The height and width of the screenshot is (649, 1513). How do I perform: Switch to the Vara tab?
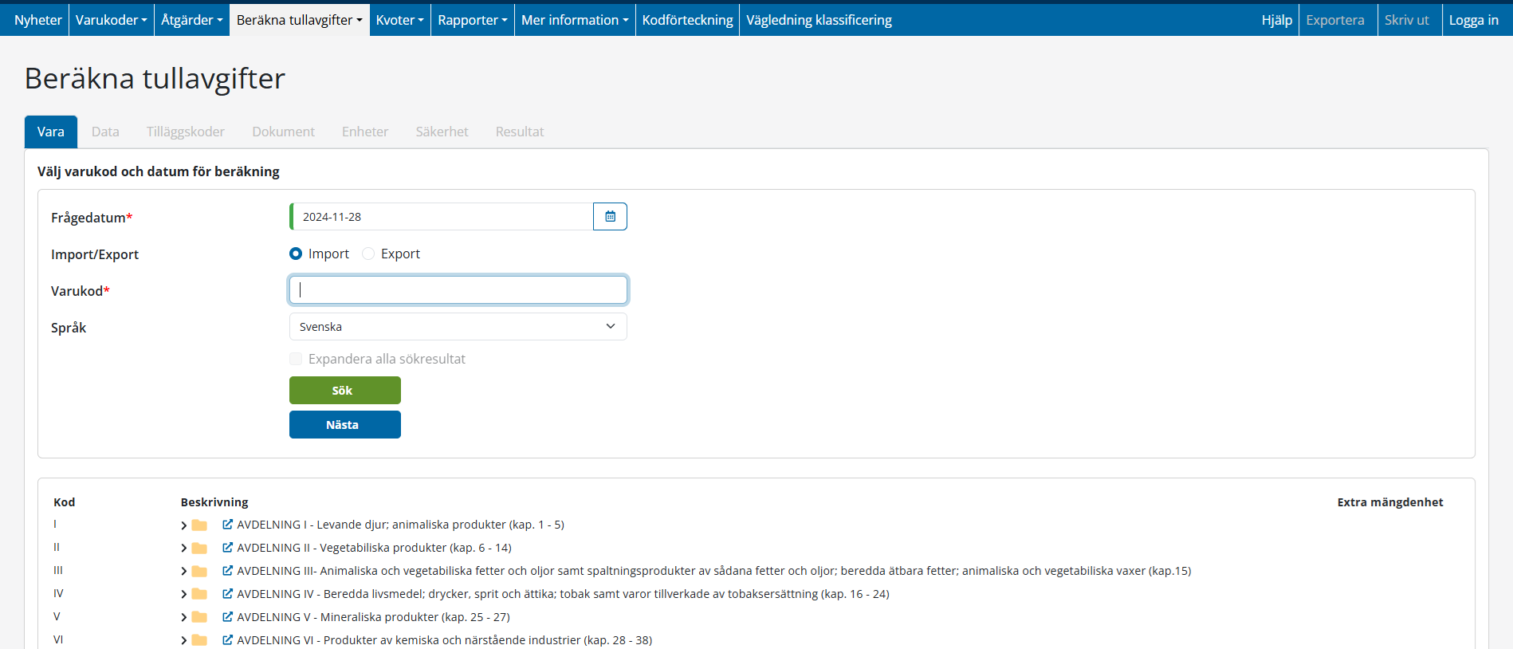(x=51, y=132)
